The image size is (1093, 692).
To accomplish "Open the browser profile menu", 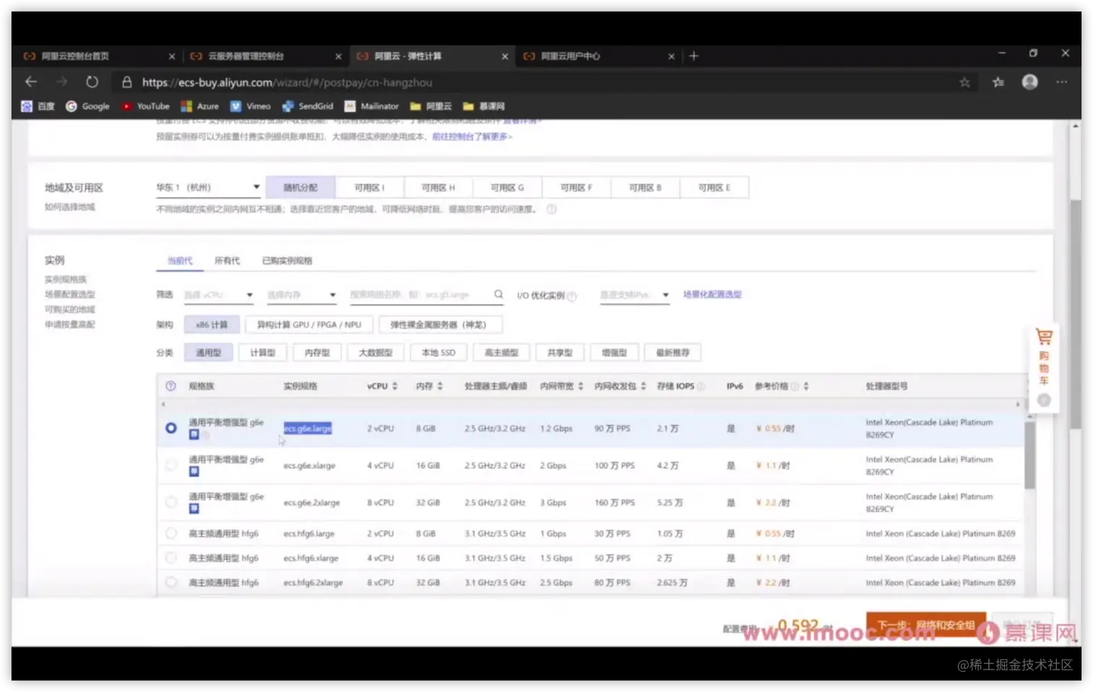I will 1030,82.
